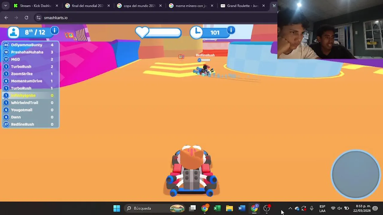Select RedlineRush row in leaderboard
The image size is (383, 215).
31,124
